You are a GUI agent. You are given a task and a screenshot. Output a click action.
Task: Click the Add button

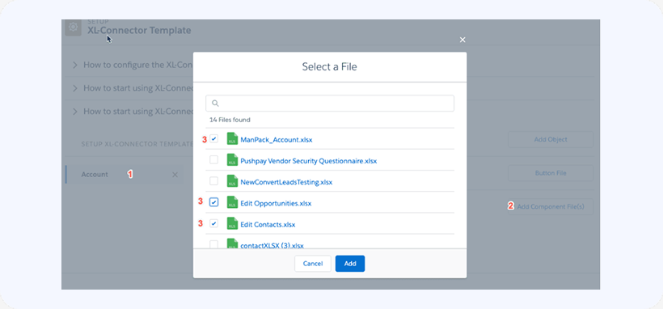click(x=350, y=263)
